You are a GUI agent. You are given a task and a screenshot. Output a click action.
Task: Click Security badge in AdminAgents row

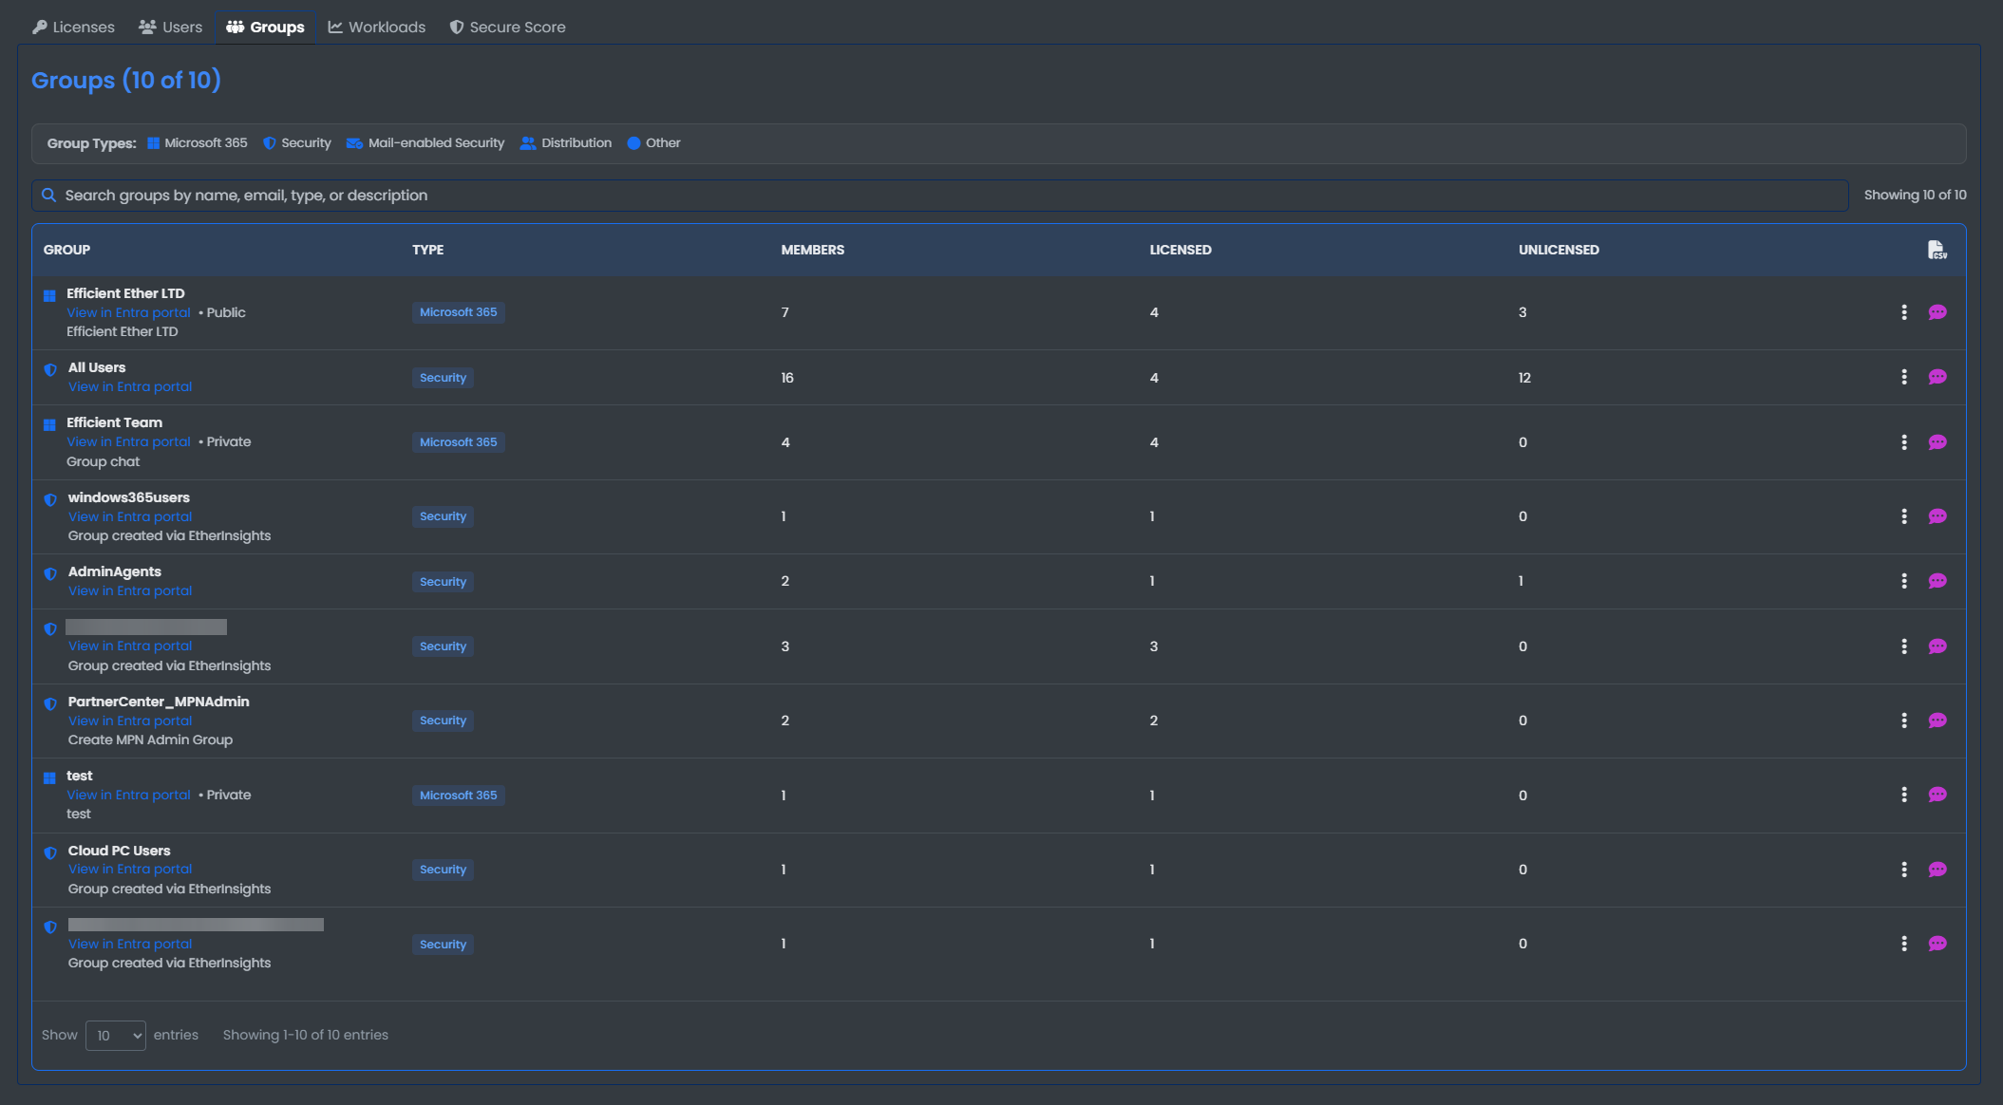pyautogui.click(x=443, y=582)
